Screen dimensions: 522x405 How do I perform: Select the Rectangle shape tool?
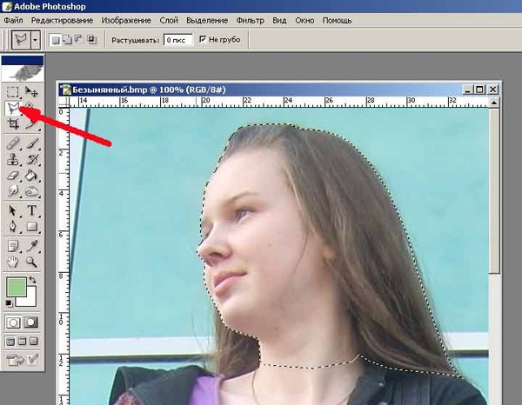pos(31,227)
